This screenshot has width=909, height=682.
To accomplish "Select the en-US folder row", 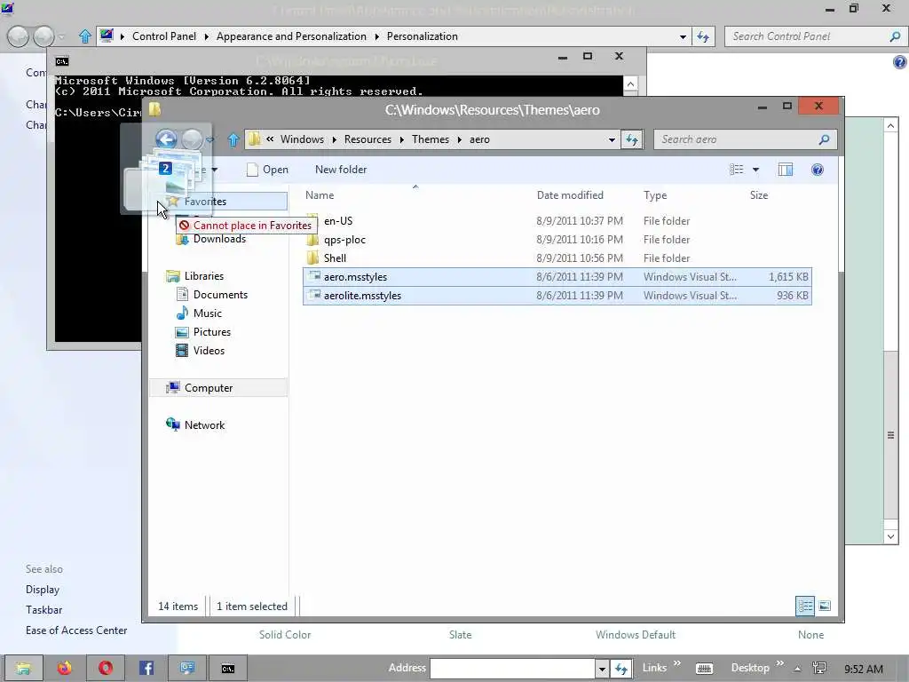I will click(557, 221).
